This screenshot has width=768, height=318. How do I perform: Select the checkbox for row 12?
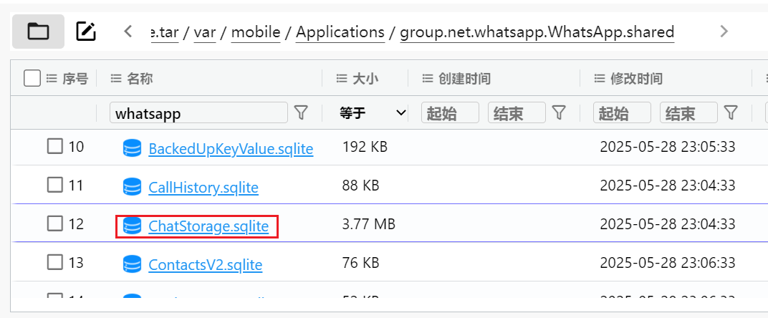coord(55,224)
